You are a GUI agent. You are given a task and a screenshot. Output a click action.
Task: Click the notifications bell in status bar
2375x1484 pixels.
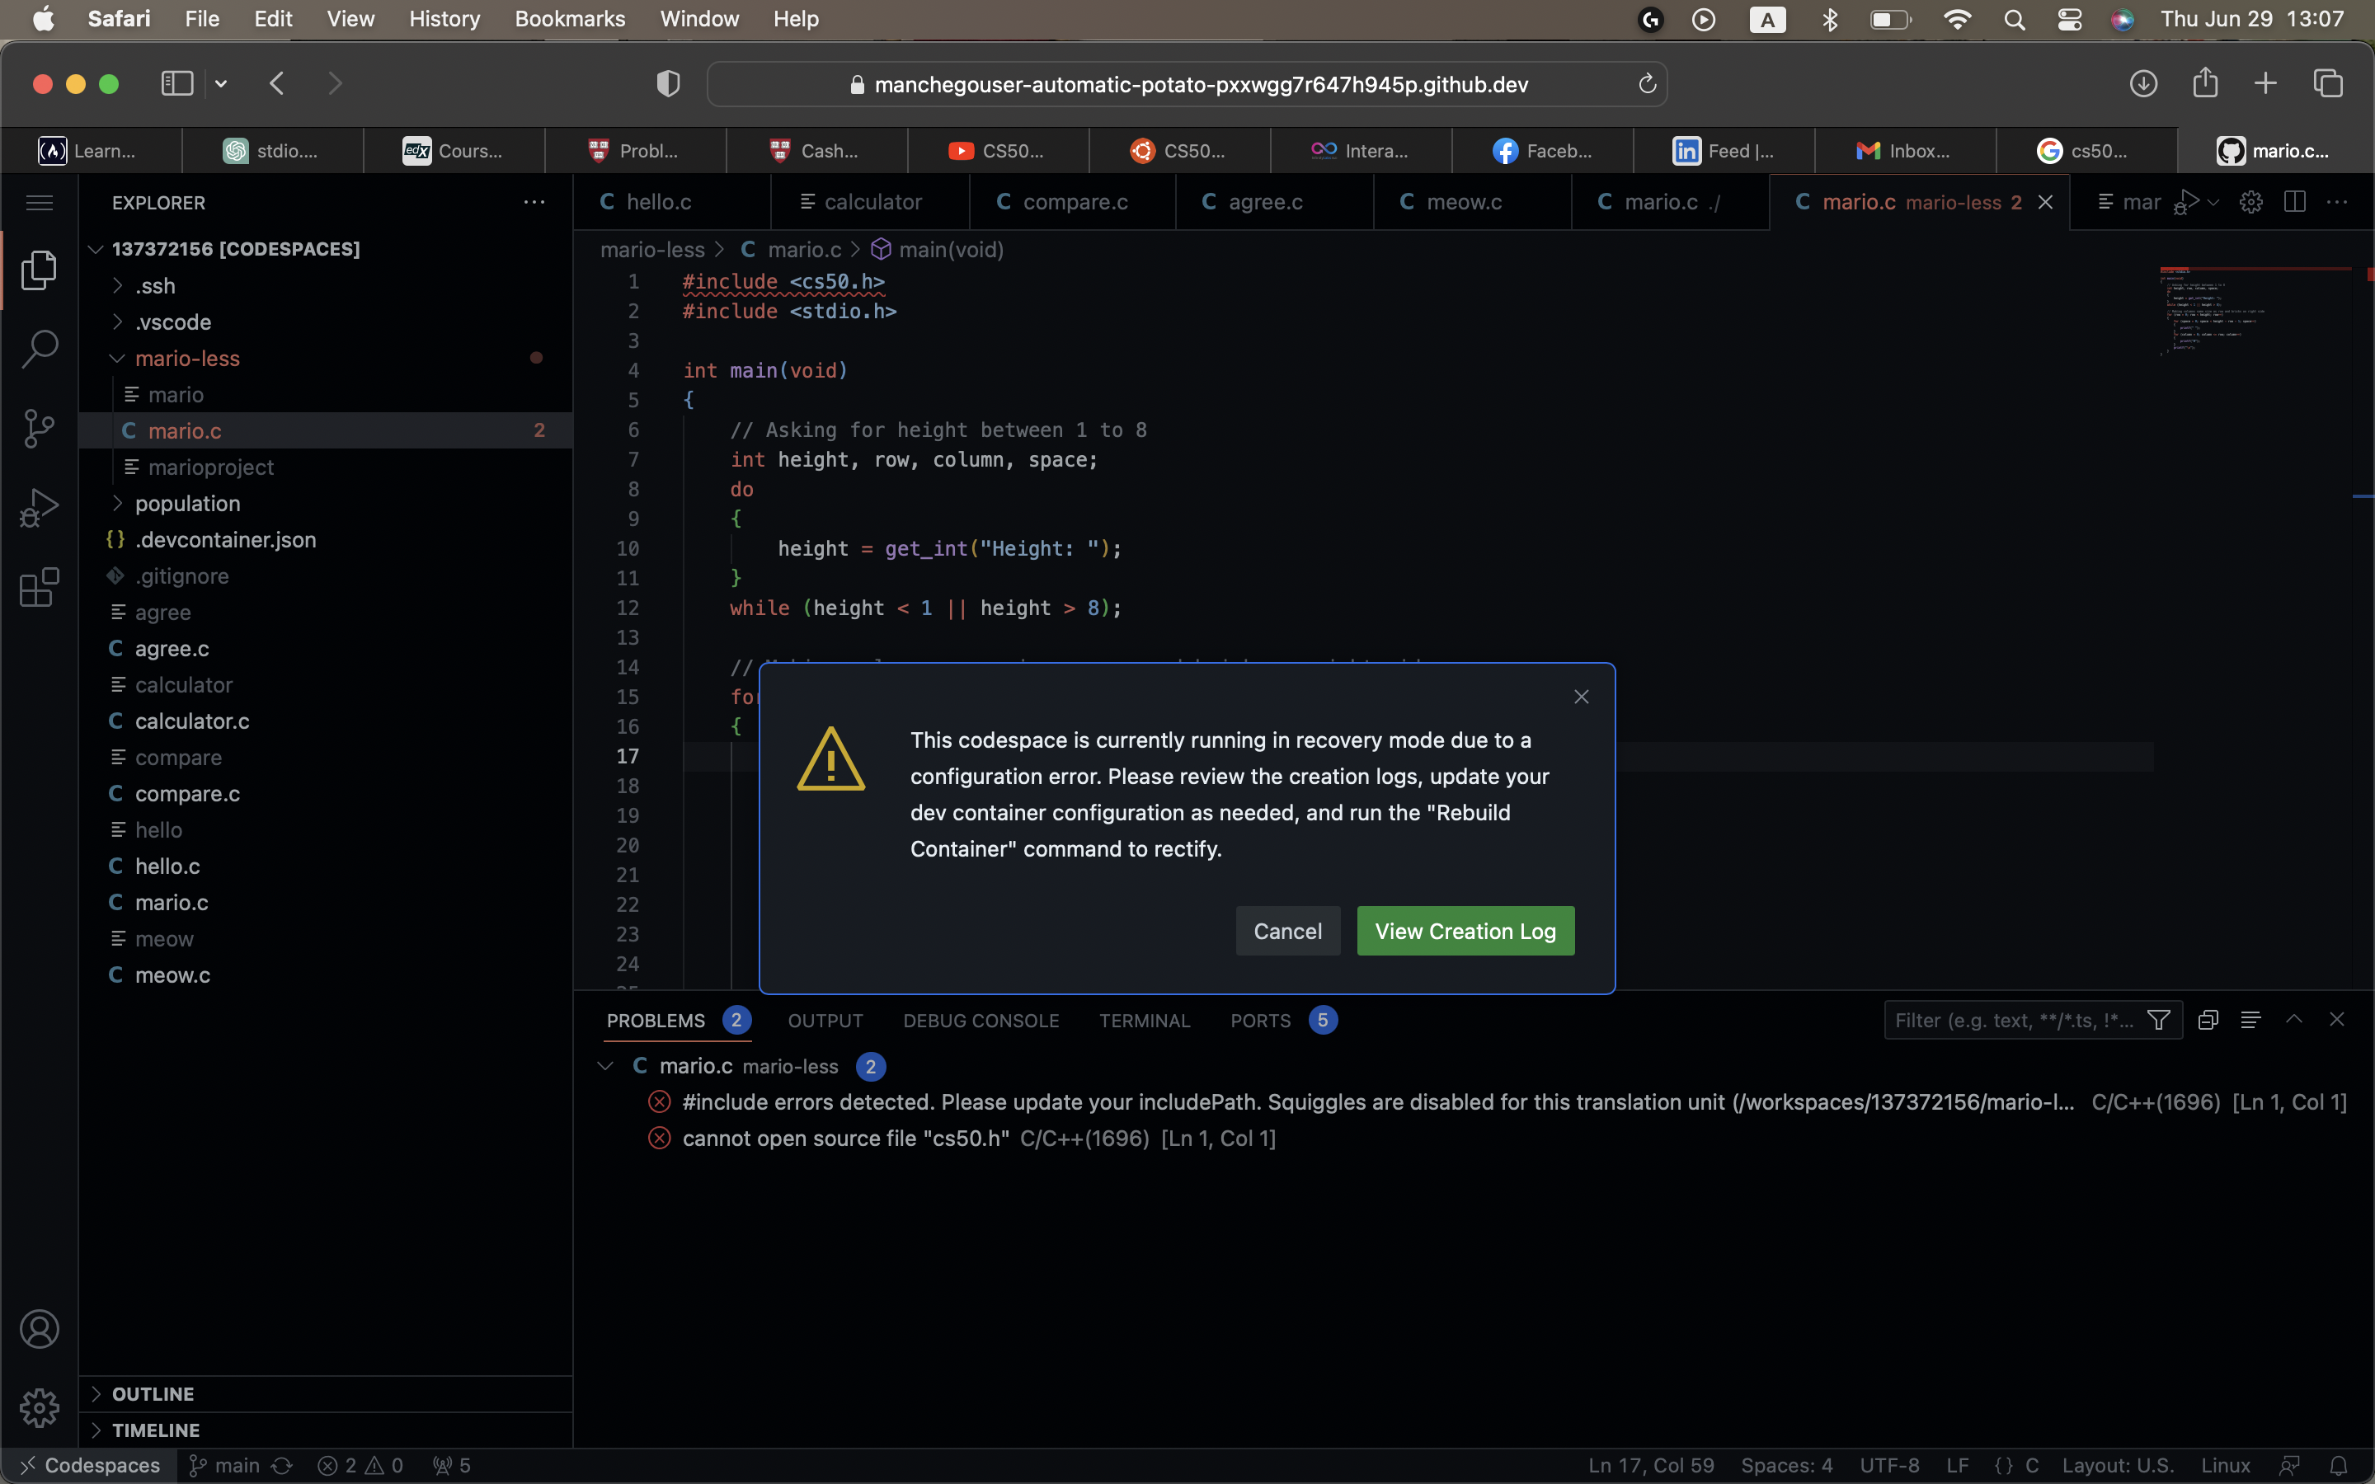[x=2339, y=1465]
